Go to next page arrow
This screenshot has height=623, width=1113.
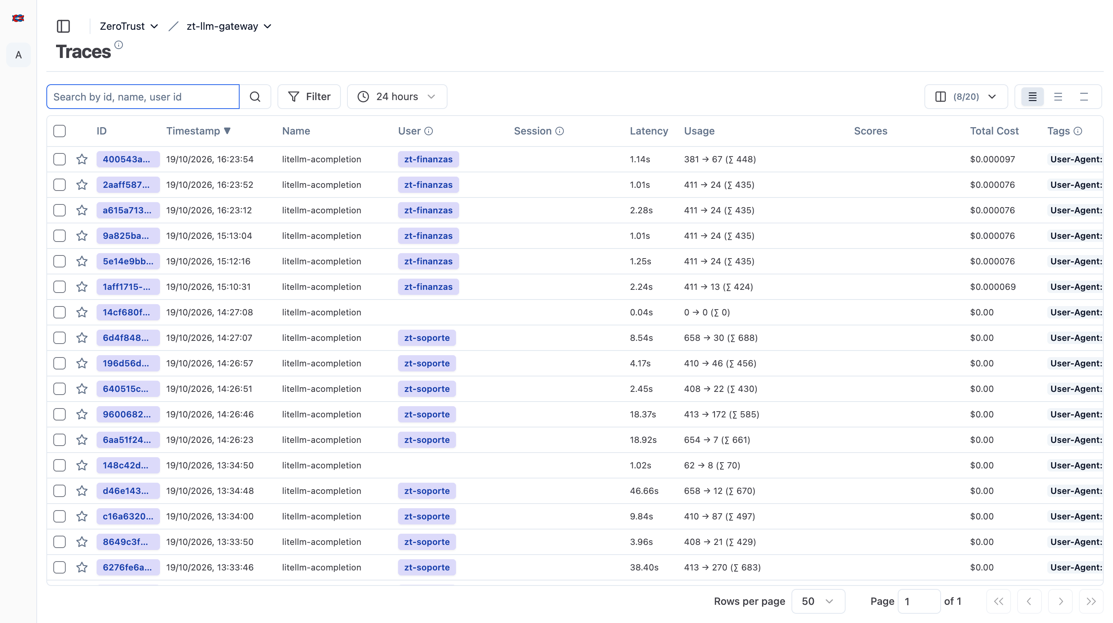tap(1061, 601)
